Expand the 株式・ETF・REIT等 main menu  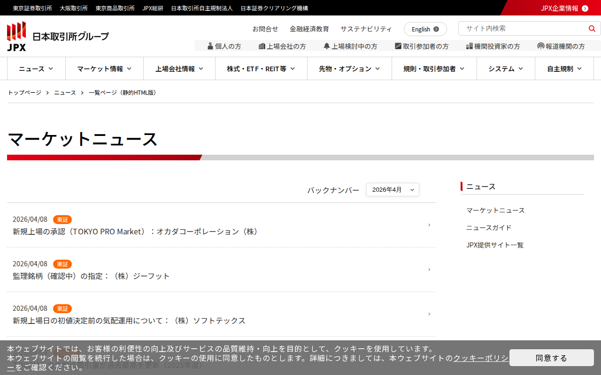tap(261, 68)
